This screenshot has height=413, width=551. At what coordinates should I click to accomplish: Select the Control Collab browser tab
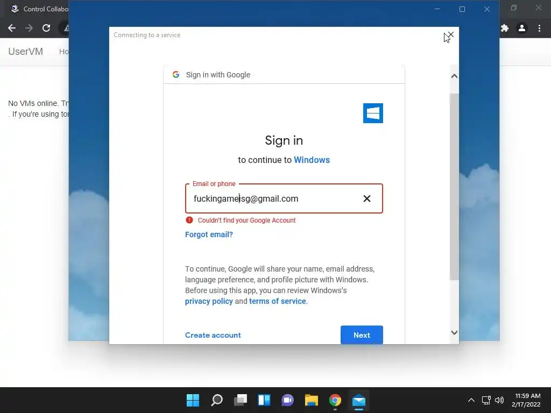point(39,9)
